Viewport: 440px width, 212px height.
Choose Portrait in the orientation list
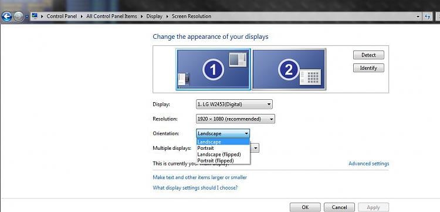(x=223, y=148)
